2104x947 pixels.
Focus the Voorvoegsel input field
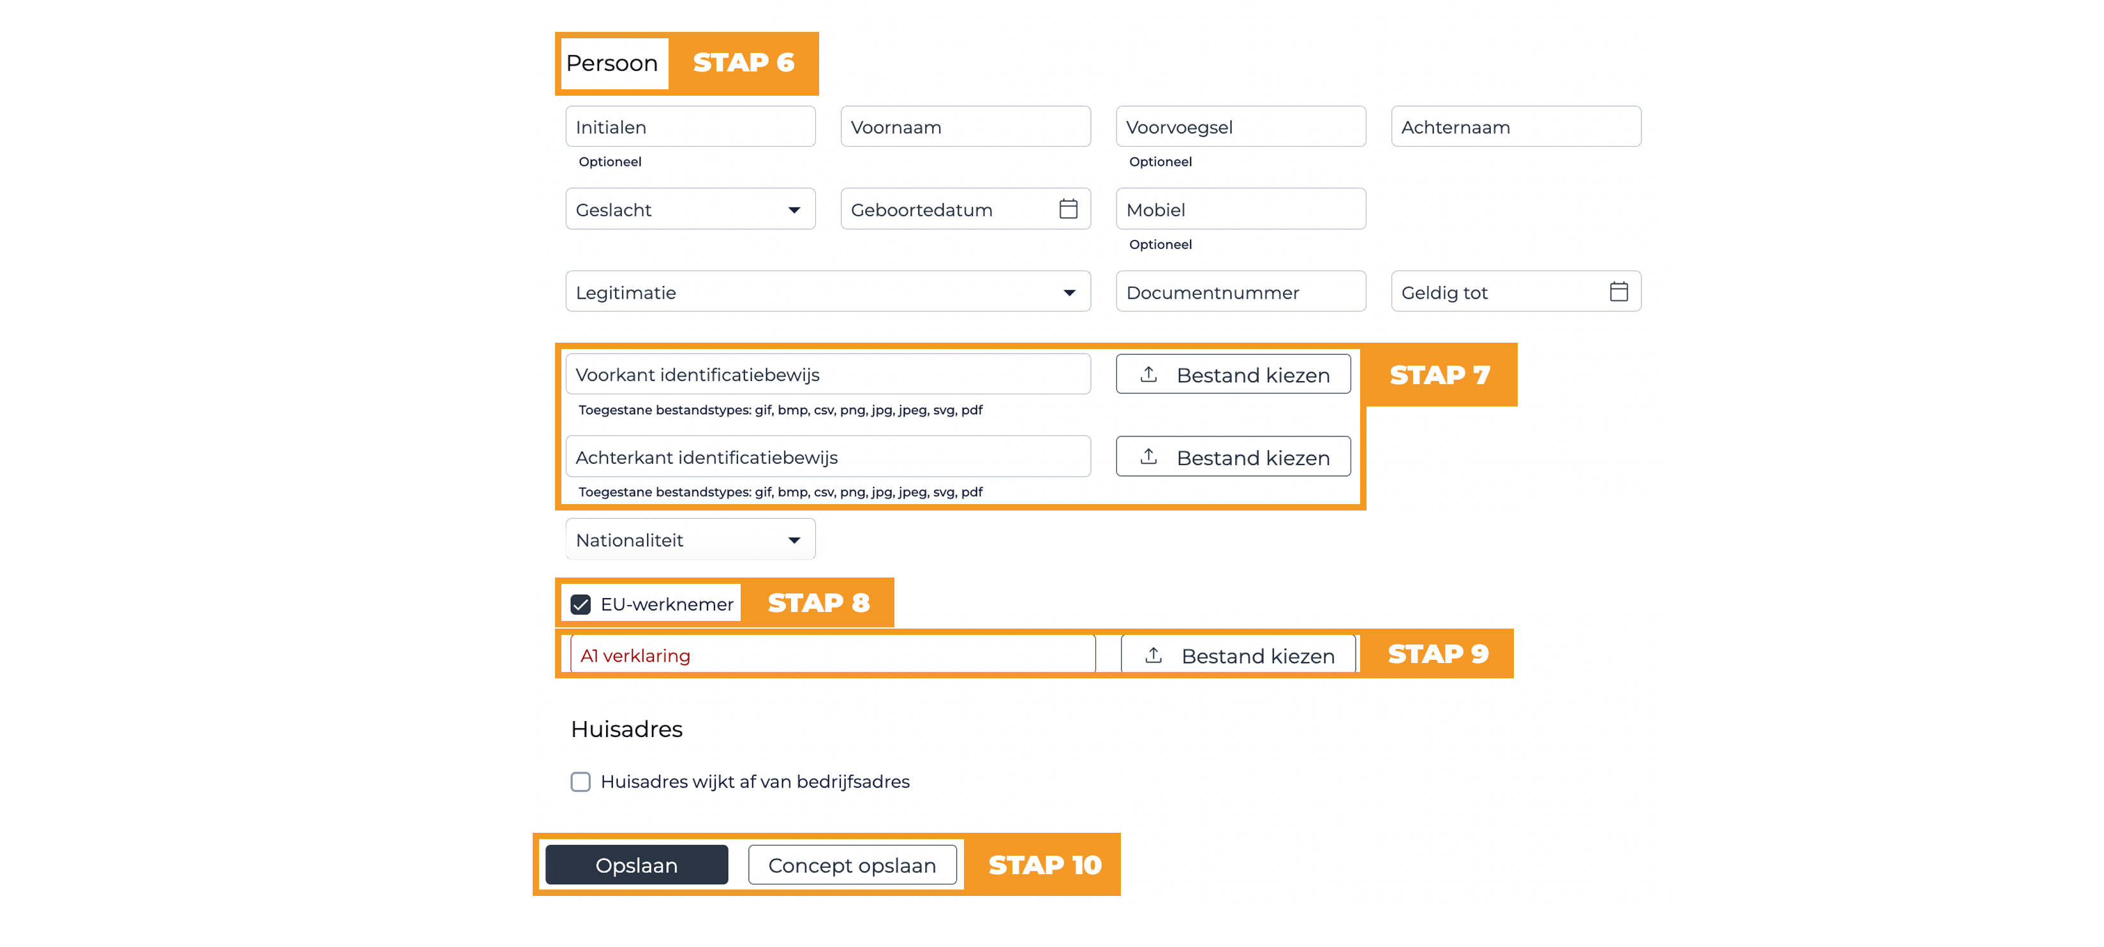(1241, 126)
